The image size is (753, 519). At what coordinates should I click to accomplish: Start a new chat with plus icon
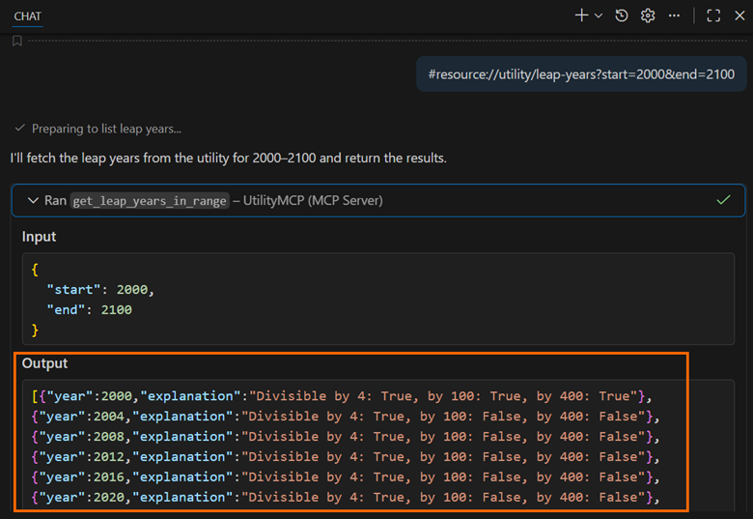coord(581,15)
